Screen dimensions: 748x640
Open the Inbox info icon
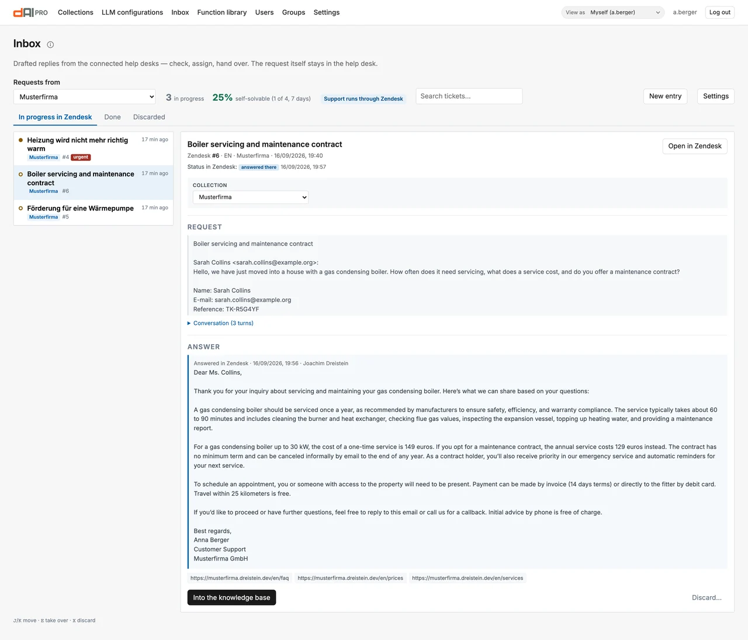click(x=50, y=44)
